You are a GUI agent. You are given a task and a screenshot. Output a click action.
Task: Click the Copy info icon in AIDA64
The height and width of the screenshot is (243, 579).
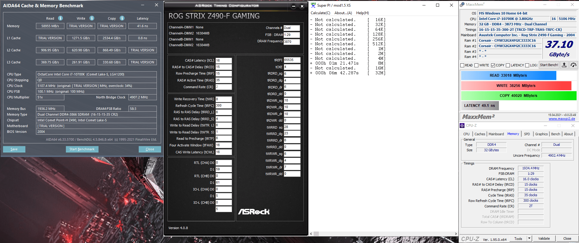122,18
